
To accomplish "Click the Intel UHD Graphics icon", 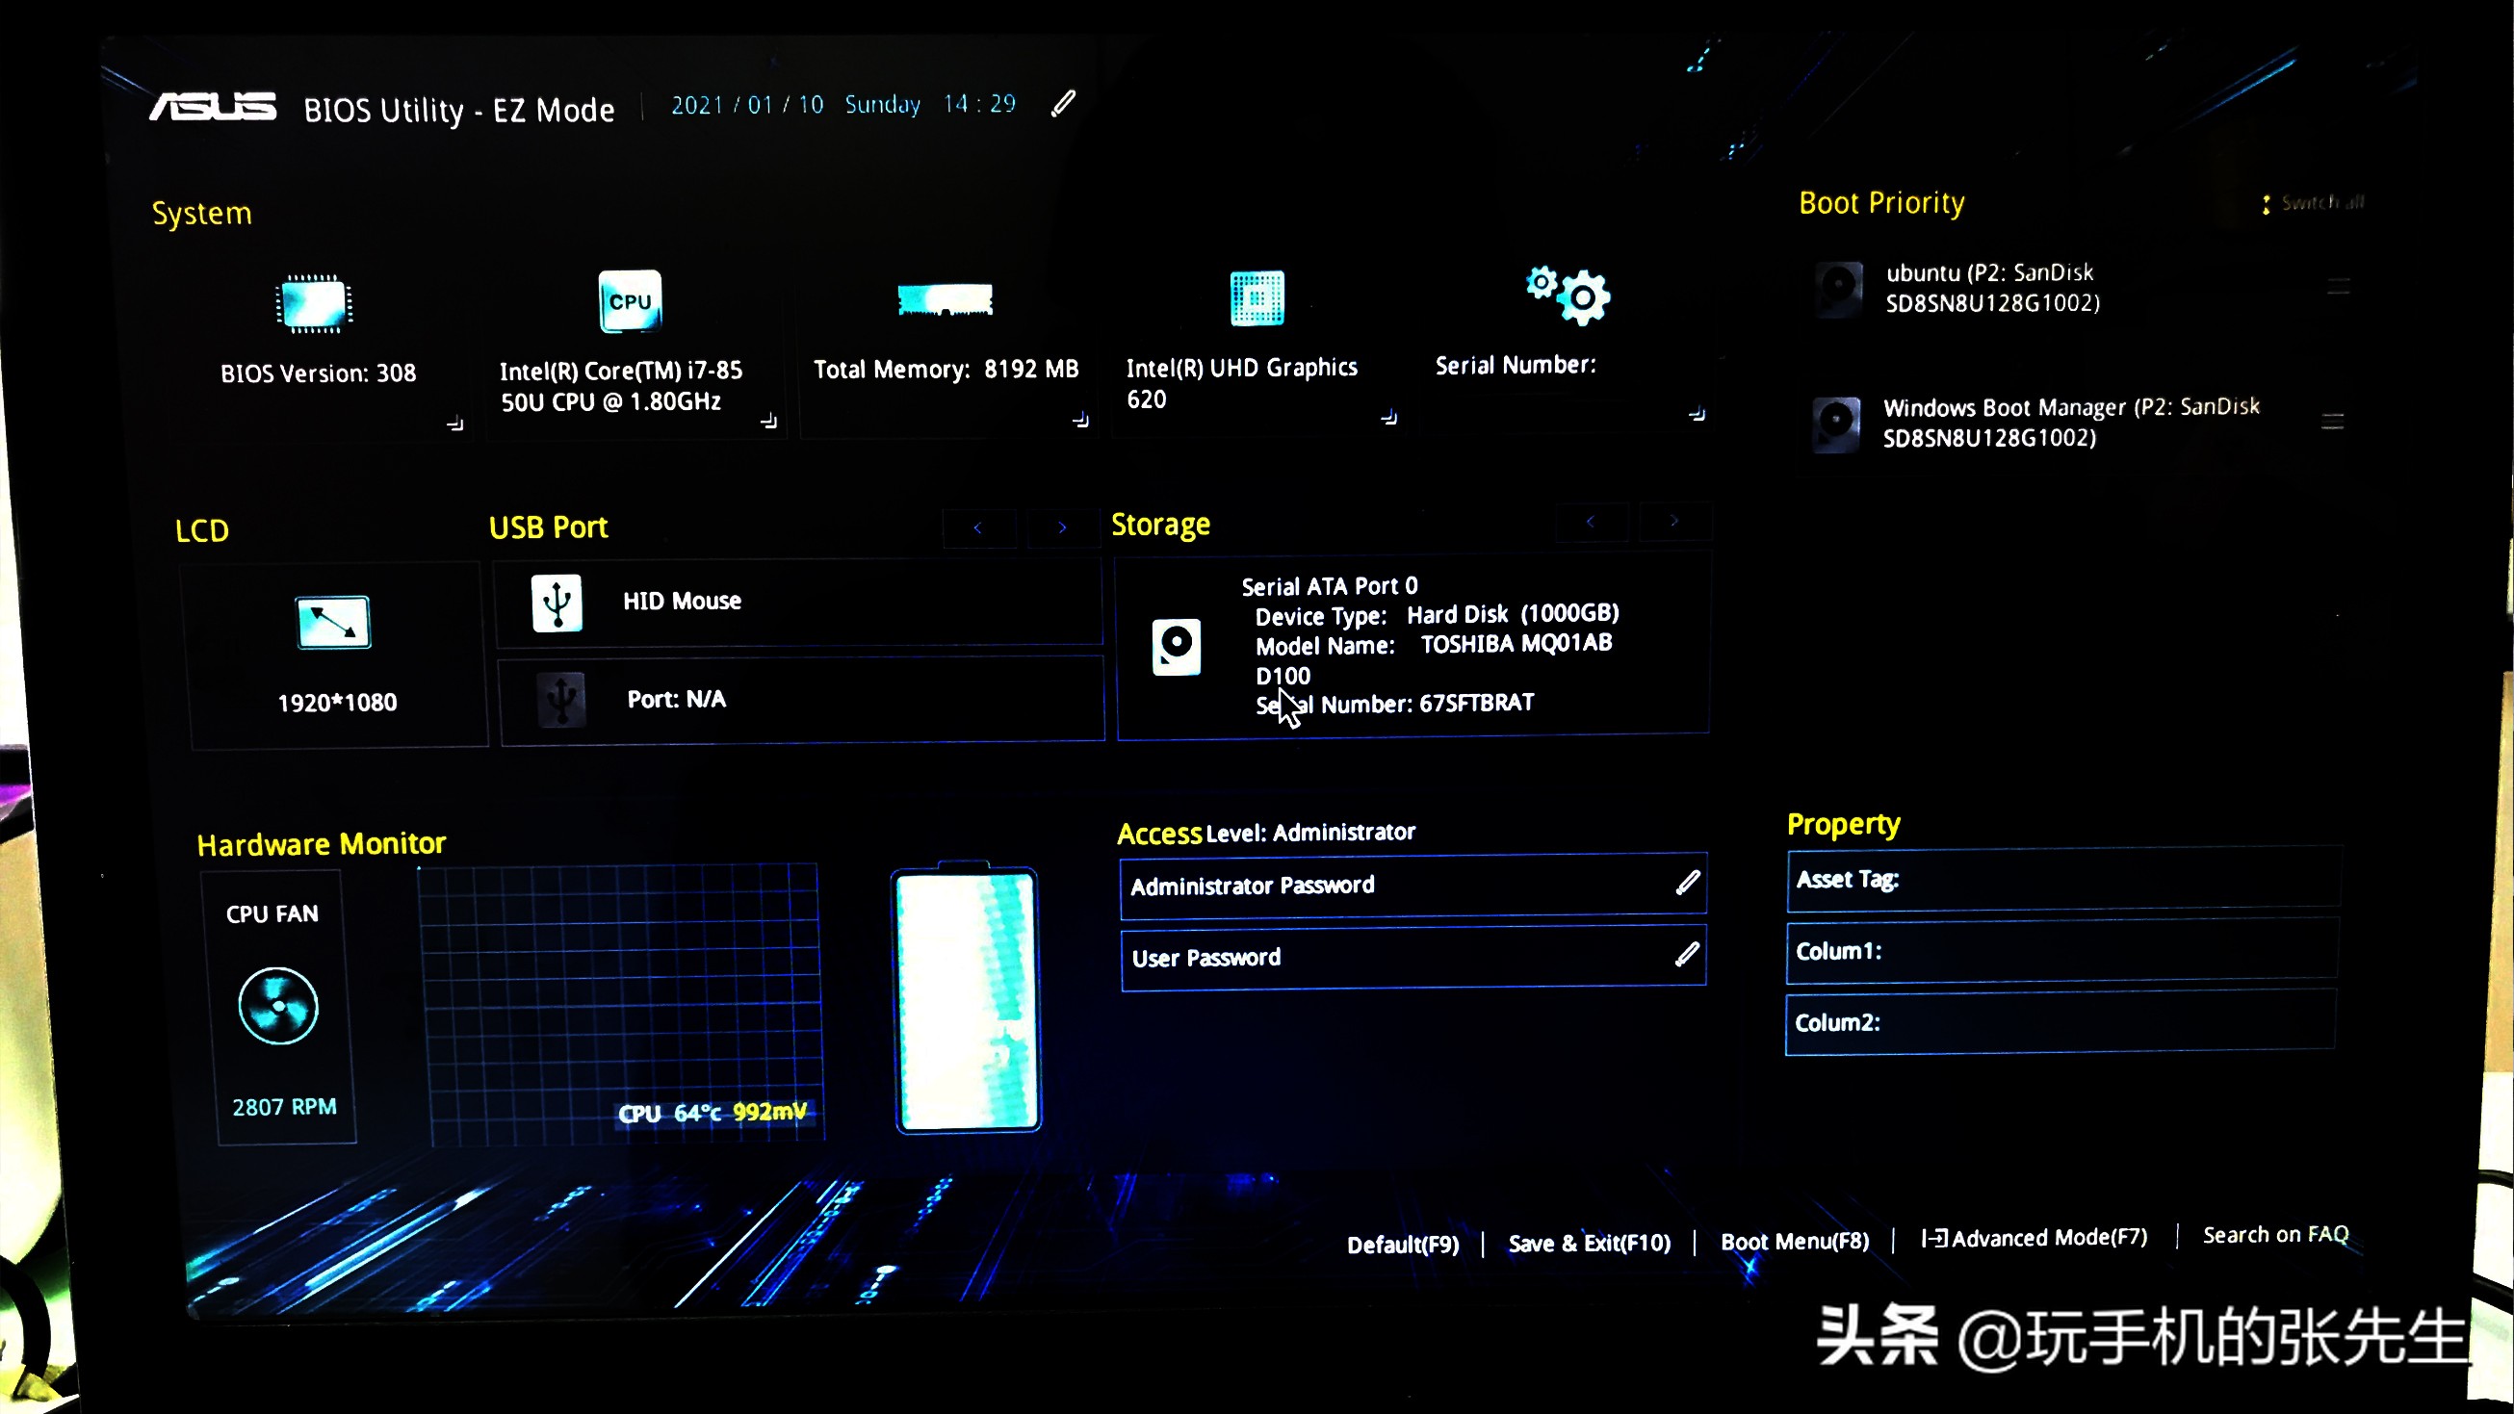I will pyautogui.click(x=1257, y=297).
